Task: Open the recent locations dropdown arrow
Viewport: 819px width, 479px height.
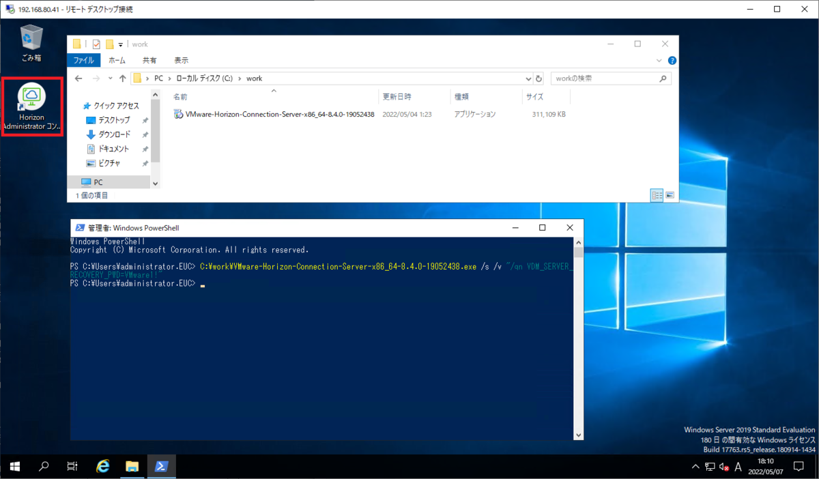Action: tap(110, 79)
